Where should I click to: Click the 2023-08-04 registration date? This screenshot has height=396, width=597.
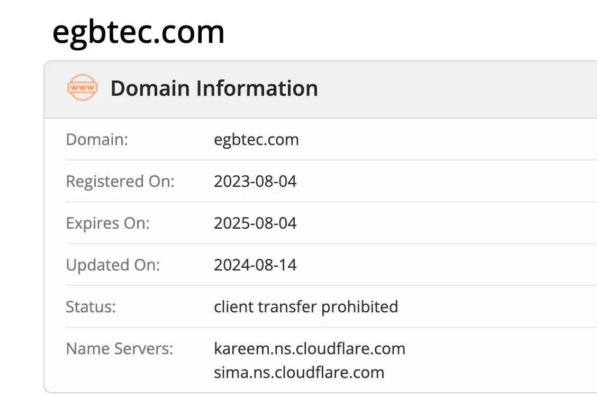[x=255, y=182]
